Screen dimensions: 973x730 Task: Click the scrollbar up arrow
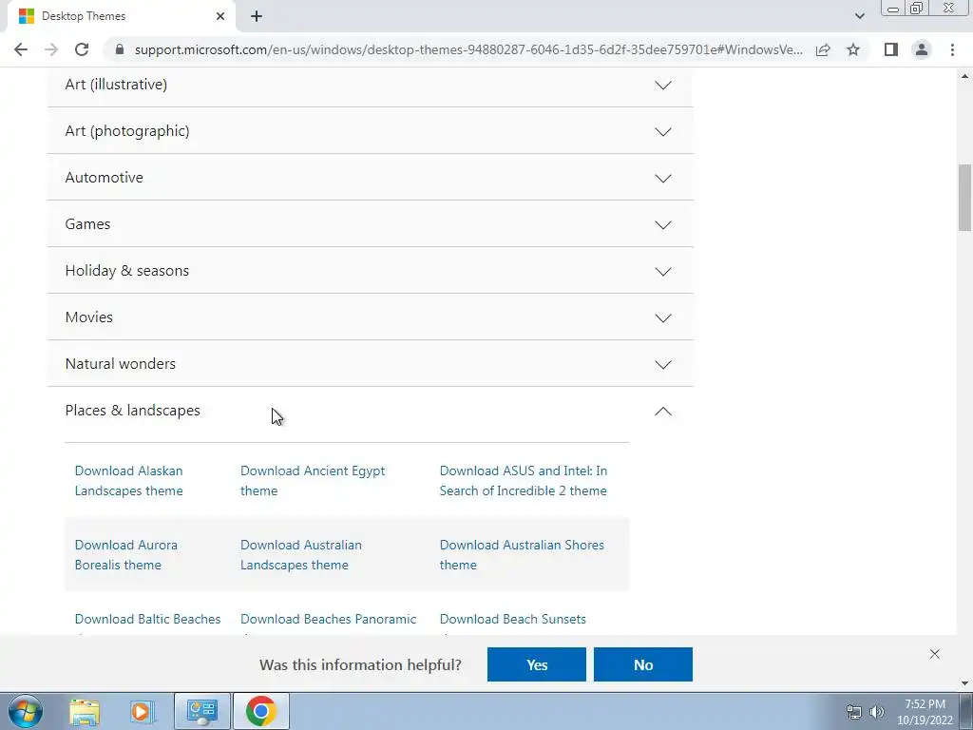(965, 76)
